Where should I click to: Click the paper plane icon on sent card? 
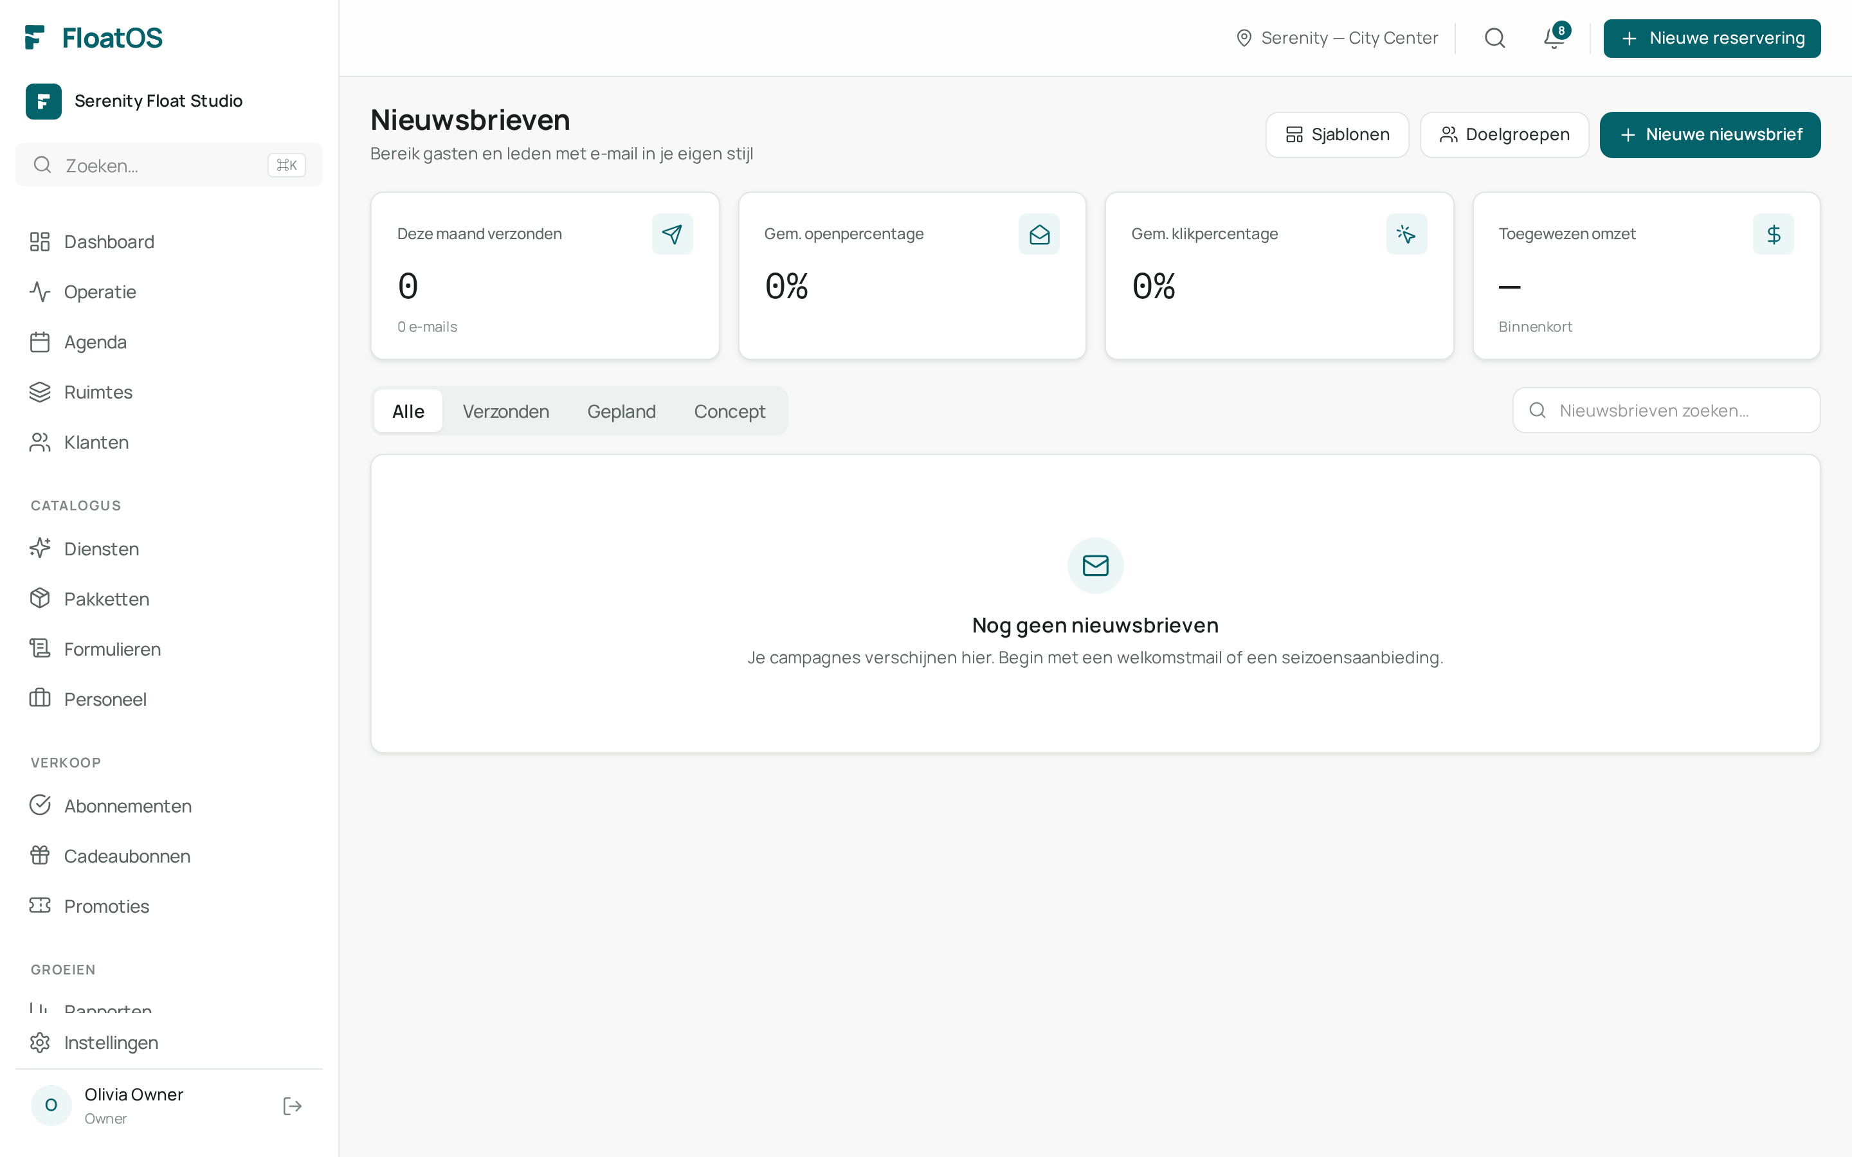click(672, 234)
